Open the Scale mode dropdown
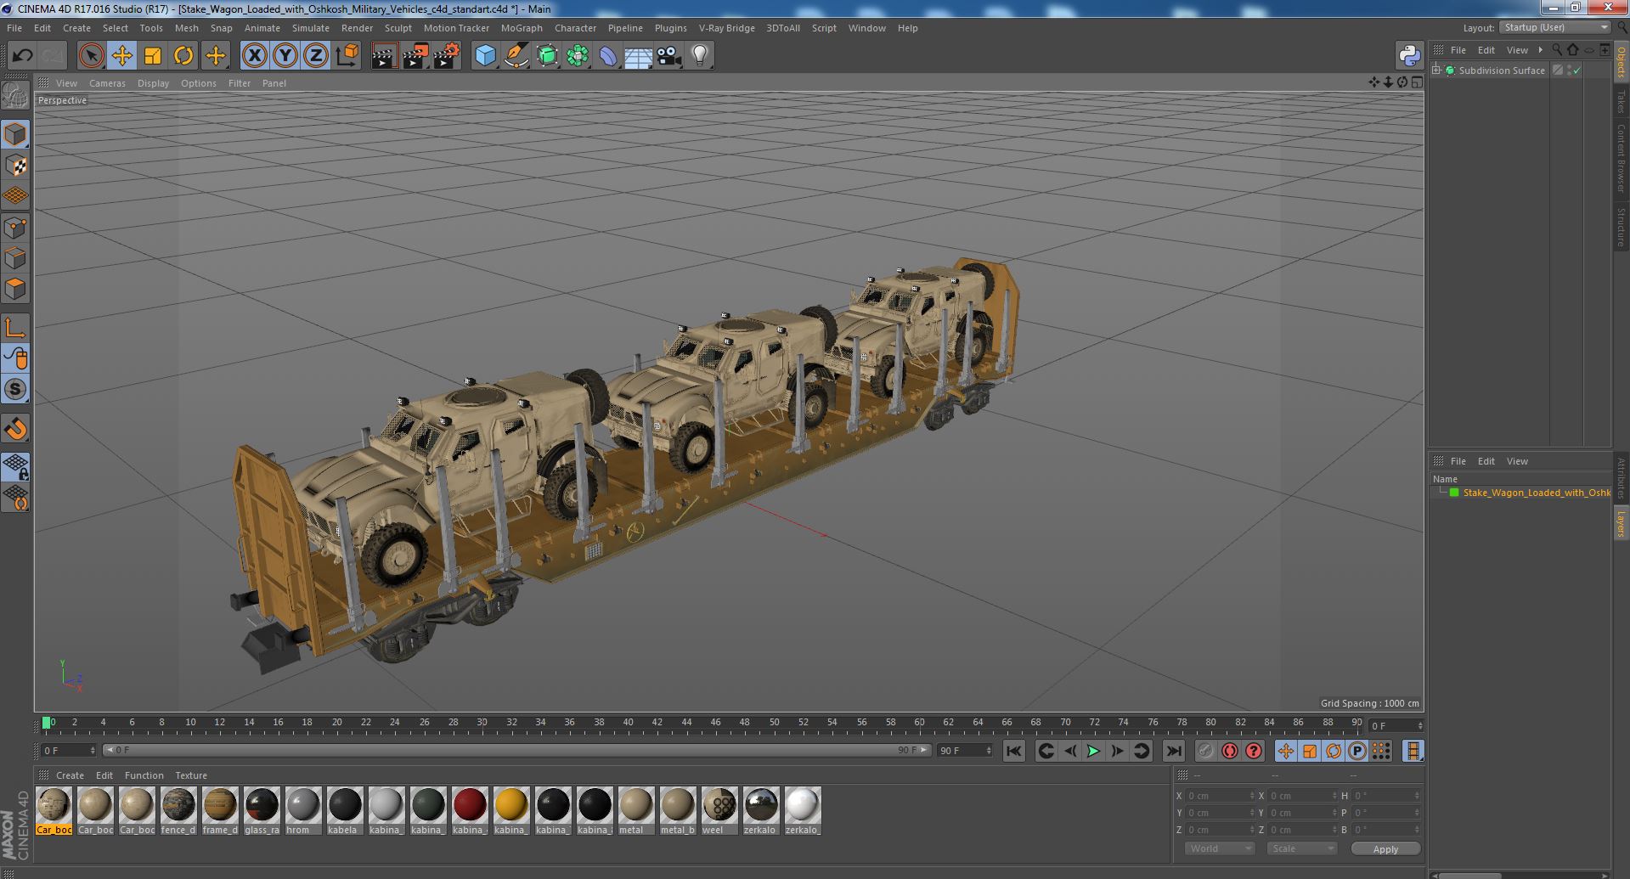Image resolution: width=1630 pixels, height=879 pixels. click(x=1301, y=848)
